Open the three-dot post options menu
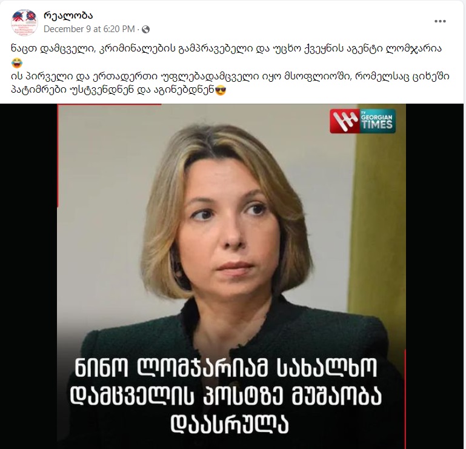466x449 pixels. coord(440,21)
